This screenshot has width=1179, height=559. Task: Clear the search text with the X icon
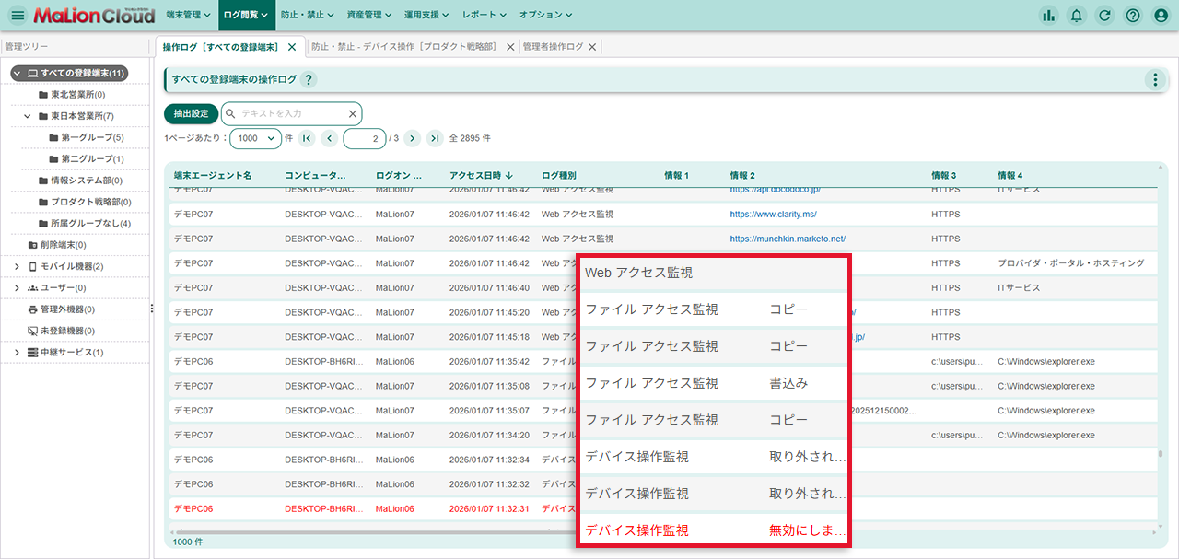(x=351, y=113)
